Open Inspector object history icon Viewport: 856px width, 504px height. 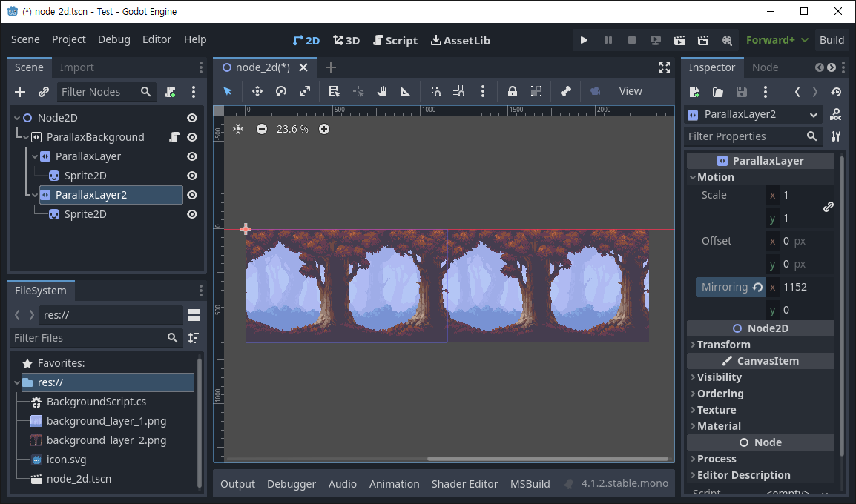pyautogui.click(x=836, y=92)
